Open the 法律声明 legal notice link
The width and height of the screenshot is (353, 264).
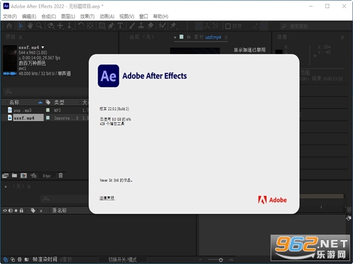pyautogui.click(x=107, y=198)
